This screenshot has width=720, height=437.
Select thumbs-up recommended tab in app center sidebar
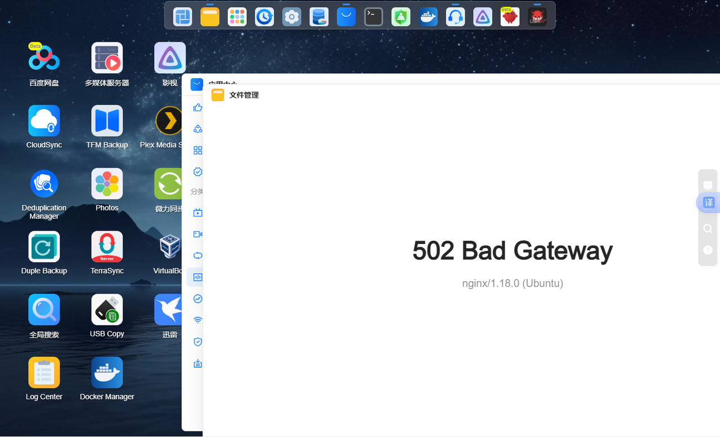pyautogui.click(x=197, y=107)
